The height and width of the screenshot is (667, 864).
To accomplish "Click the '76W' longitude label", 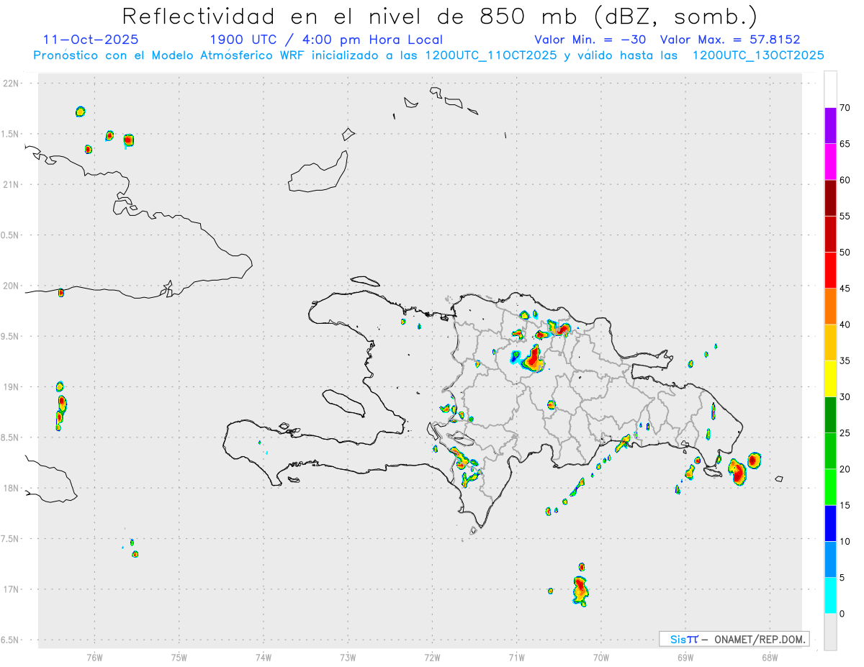I will 94,656.
